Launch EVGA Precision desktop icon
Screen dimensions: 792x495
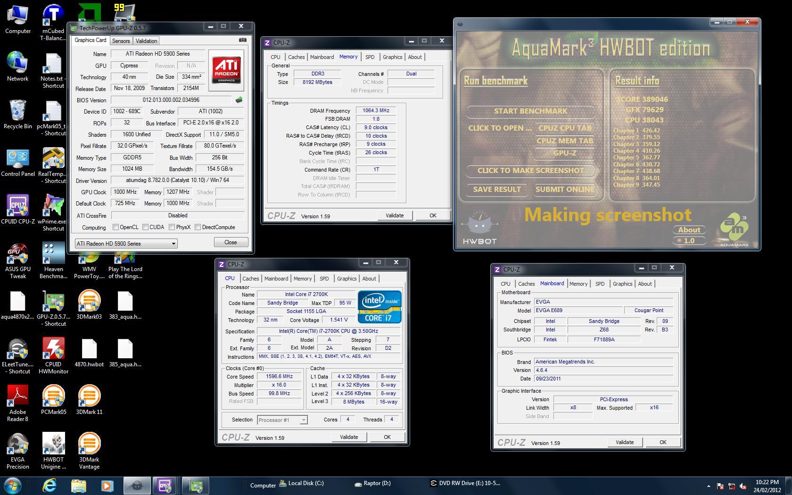pyautogui.click(x=17, y=451)
